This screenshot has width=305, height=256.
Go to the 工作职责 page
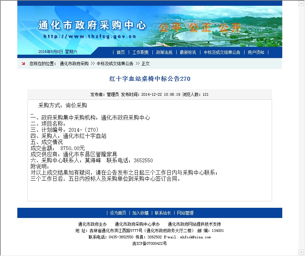(140, 52)
